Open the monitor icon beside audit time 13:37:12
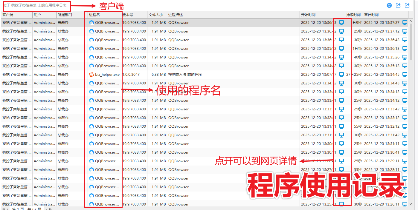 click(405, 31)
